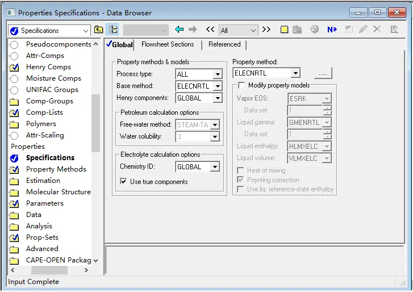Click the Parameters checked folder icon
The width and height of the screenshot is (413, 292).
(14, 203)
